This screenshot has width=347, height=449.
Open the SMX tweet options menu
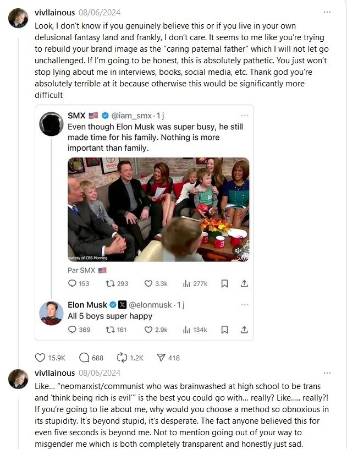(245, 116)
